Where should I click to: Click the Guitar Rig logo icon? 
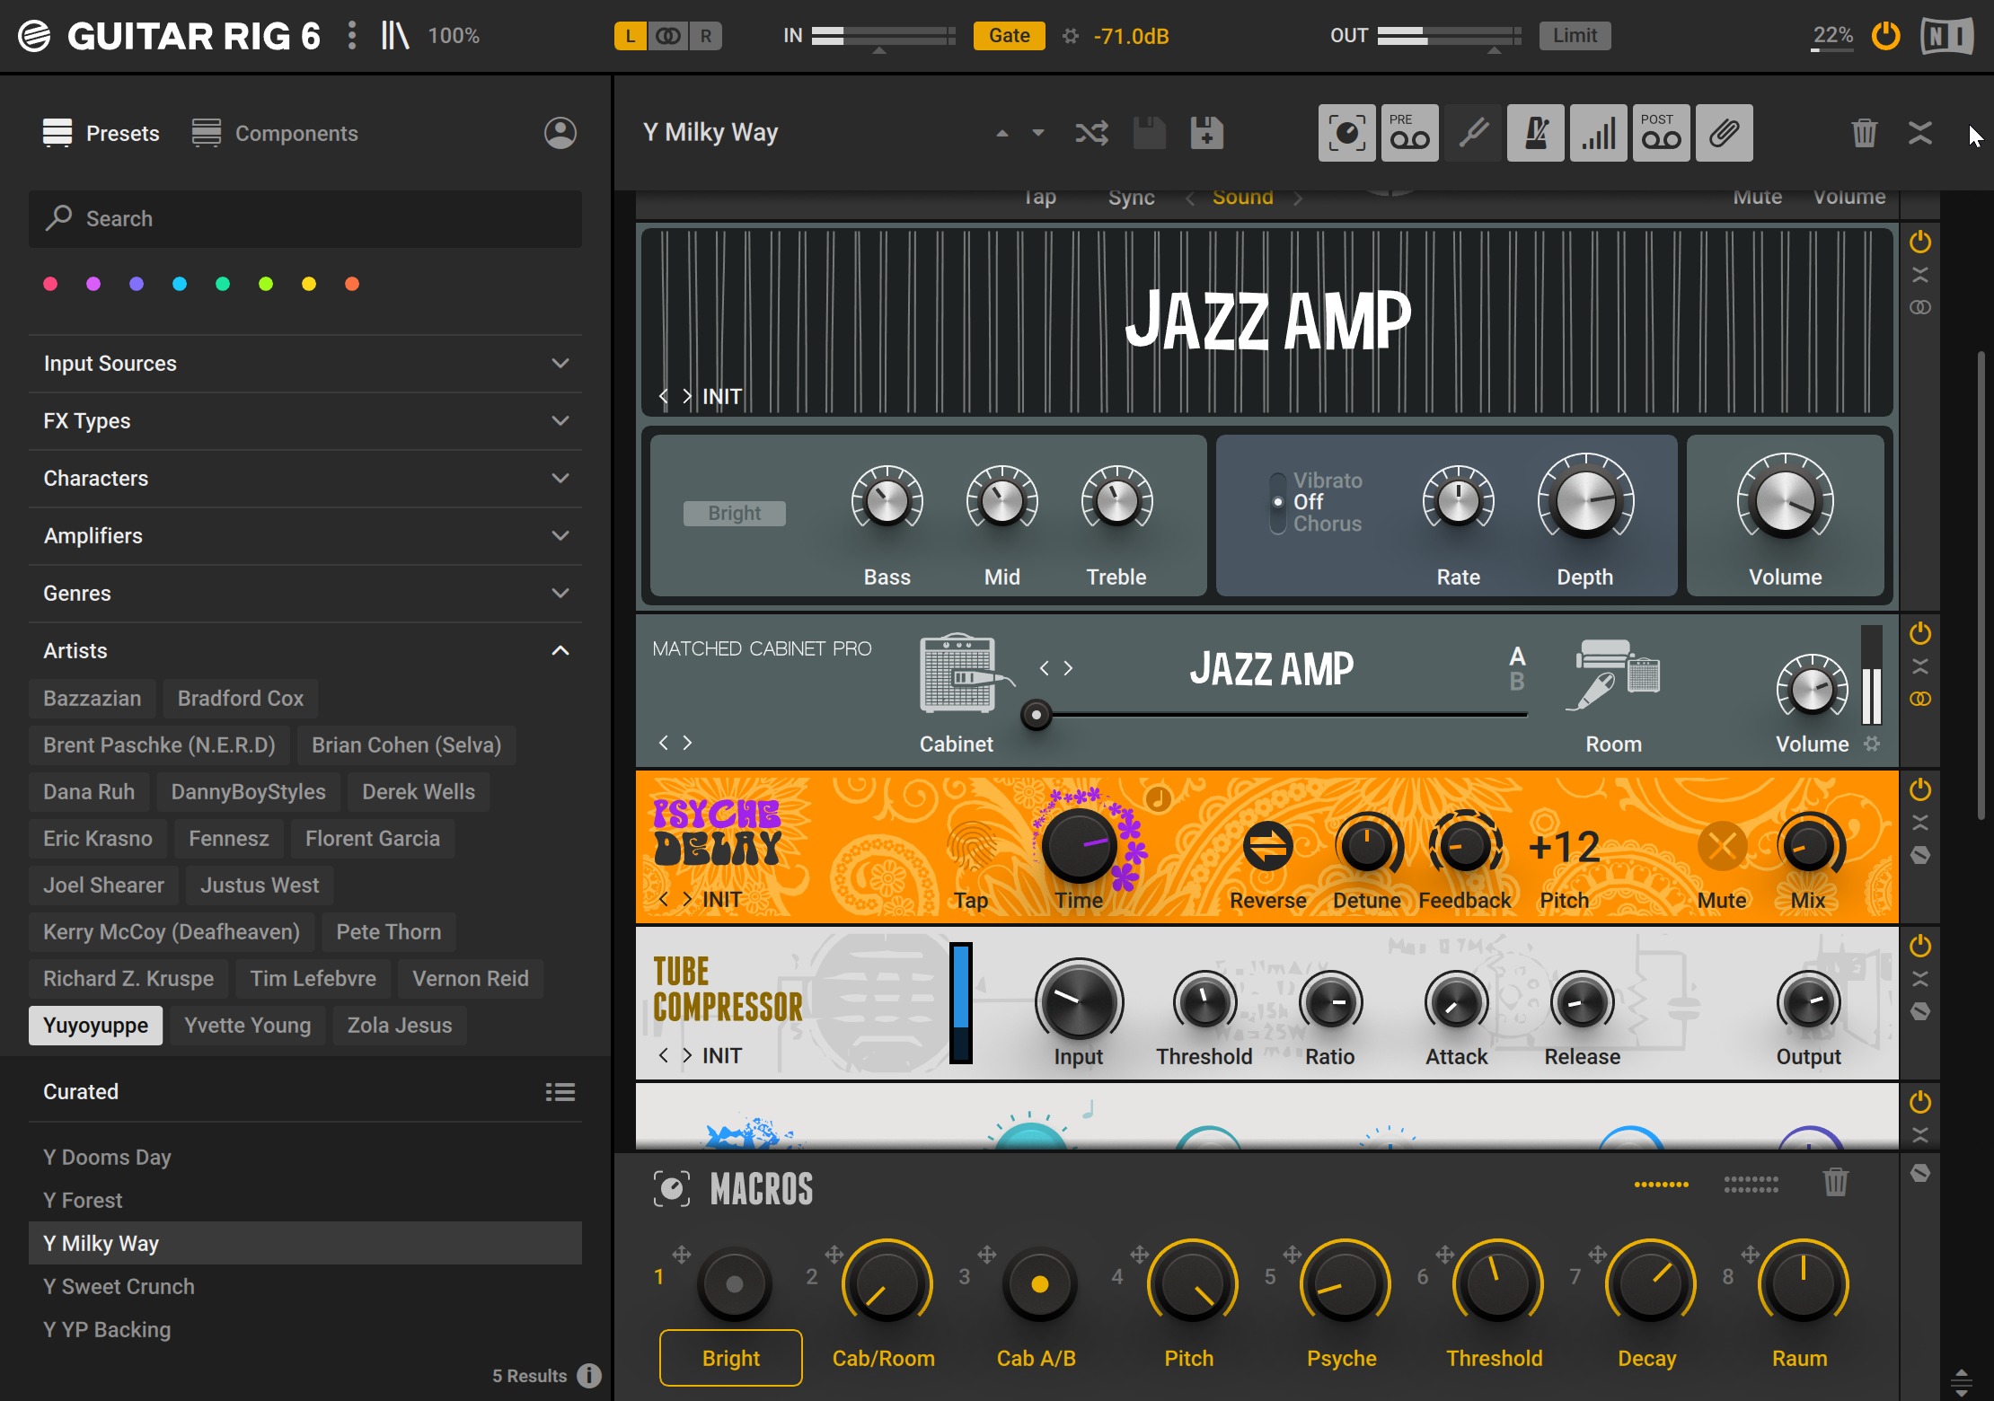pos(34,36)
